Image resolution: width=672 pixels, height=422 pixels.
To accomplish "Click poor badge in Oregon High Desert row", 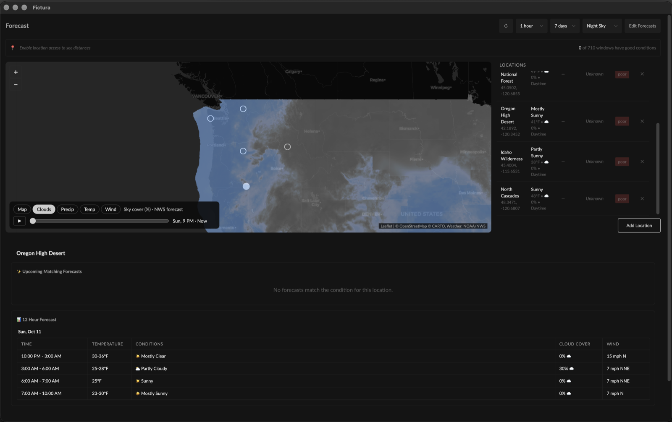I will 622,121.
